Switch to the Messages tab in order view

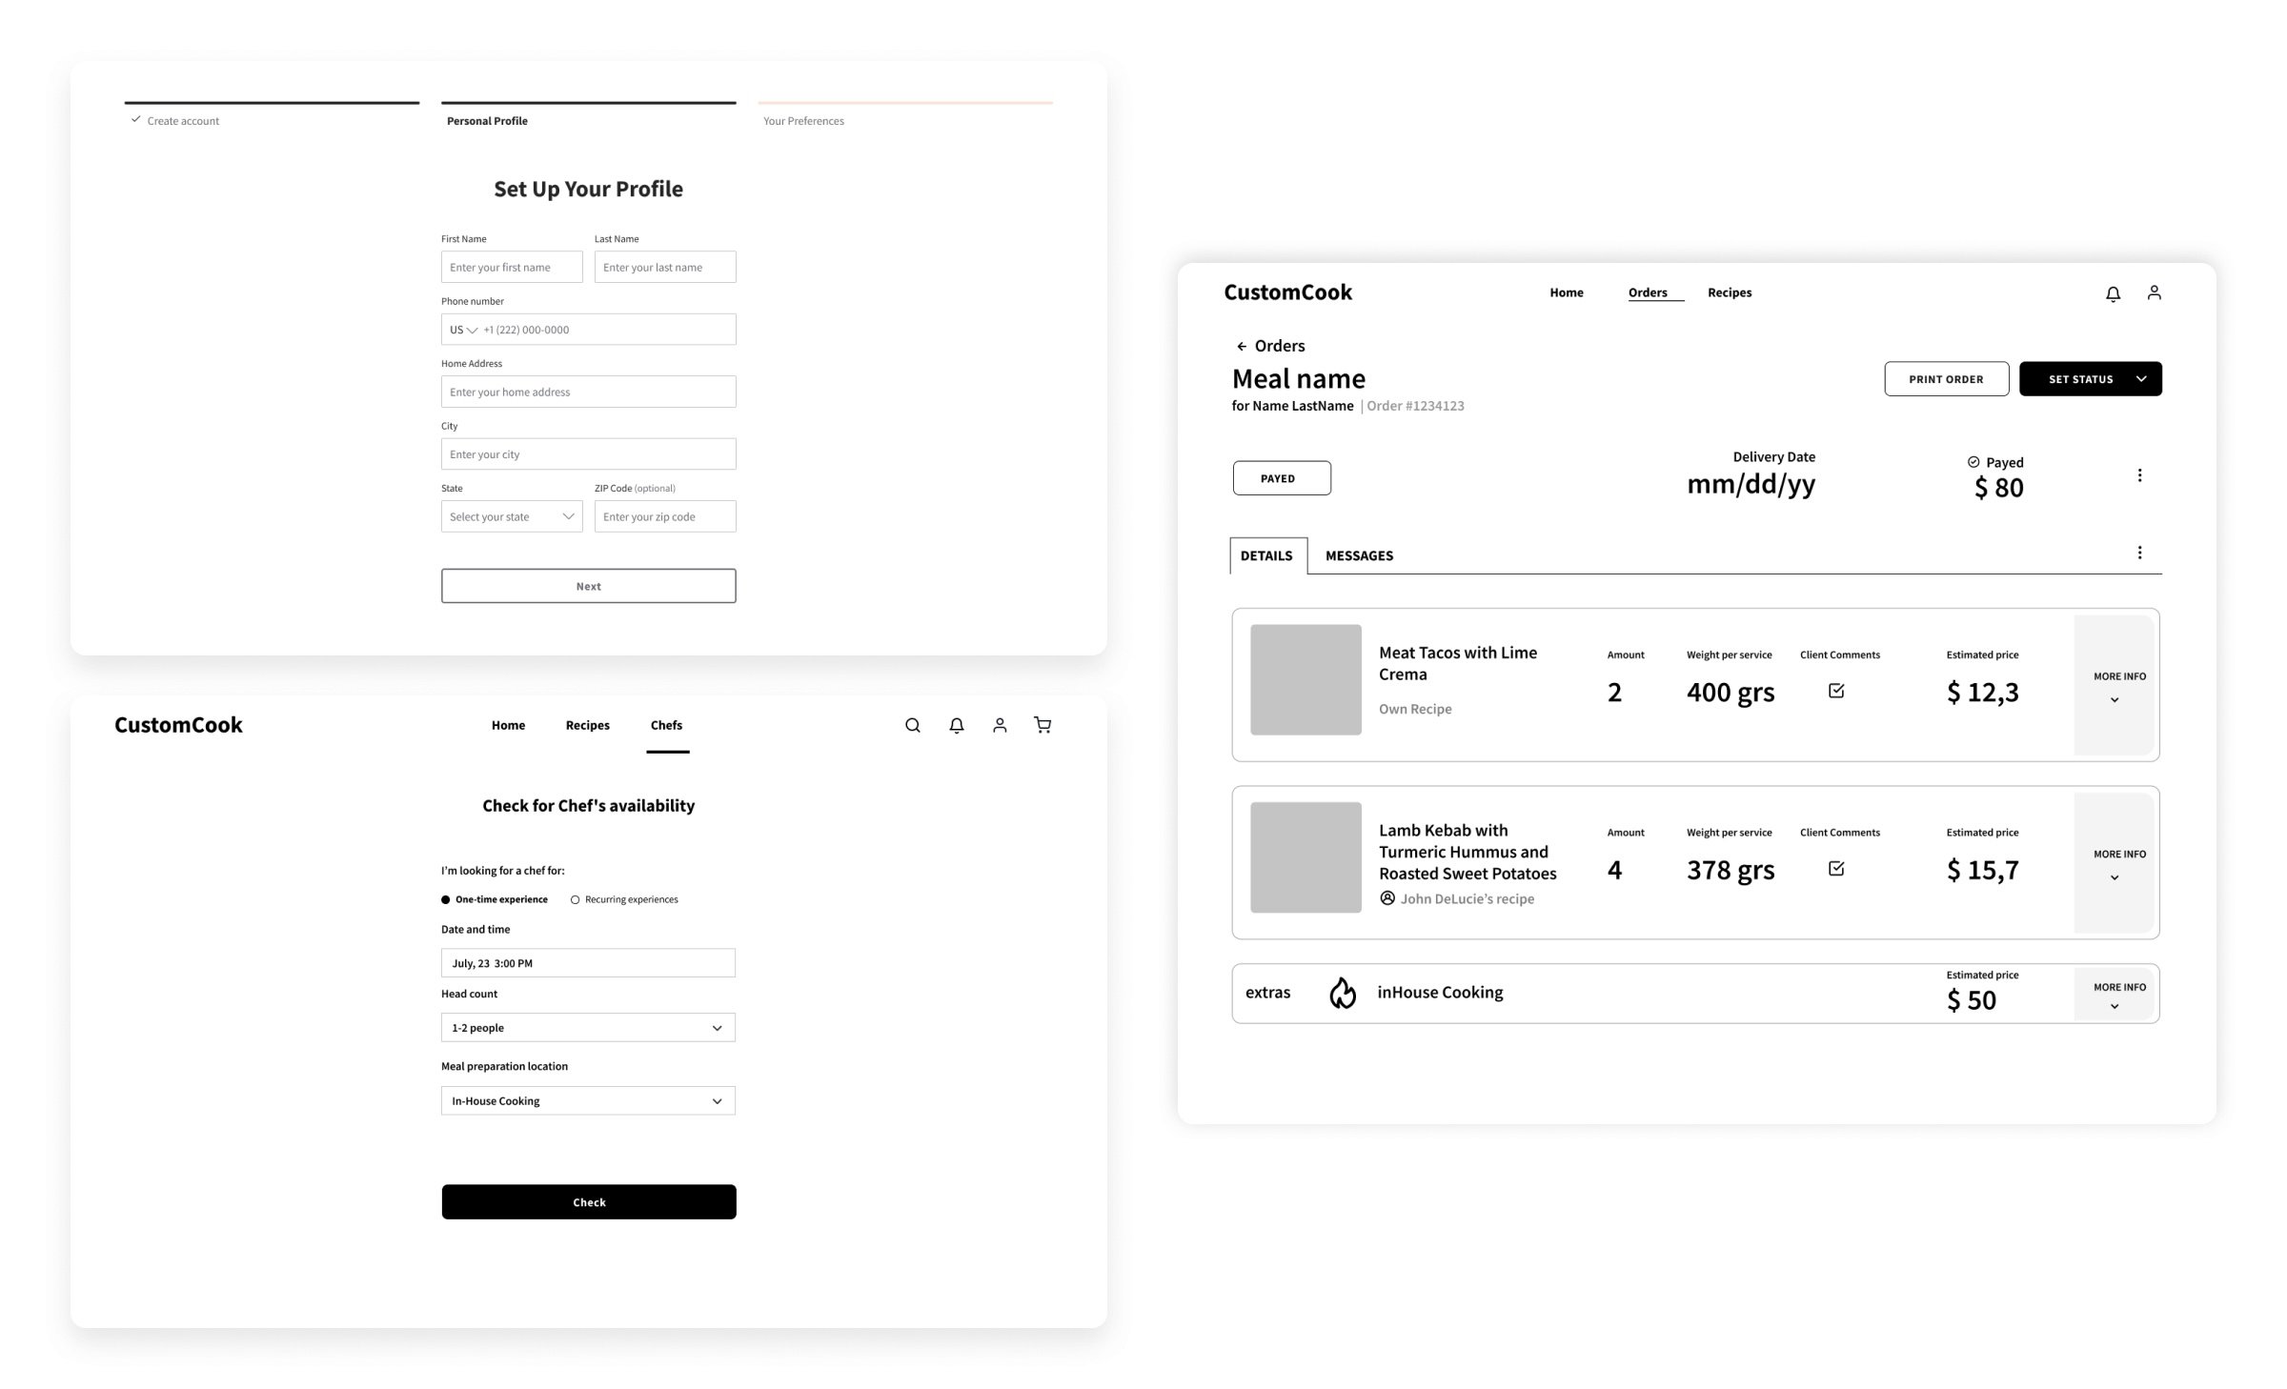pyautogui.click(x=1359, y=555)
